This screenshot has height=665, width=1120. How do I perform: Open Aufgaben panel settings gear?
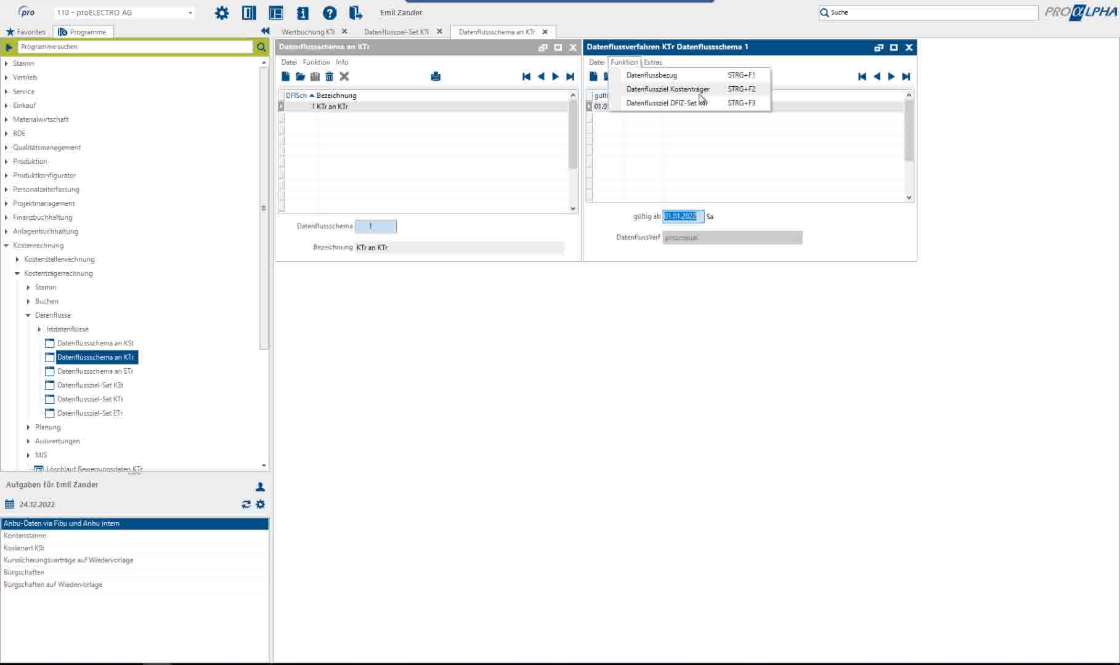pos(261,504)
